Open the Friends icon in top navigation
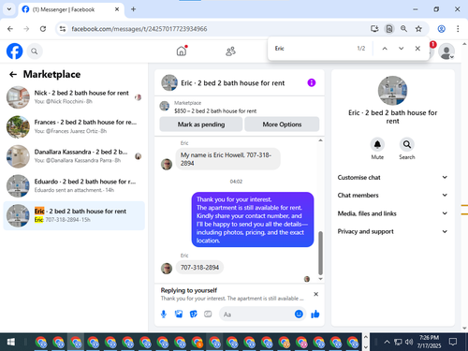The width and height of the screenshot is (468, 351). pos(230,51)
